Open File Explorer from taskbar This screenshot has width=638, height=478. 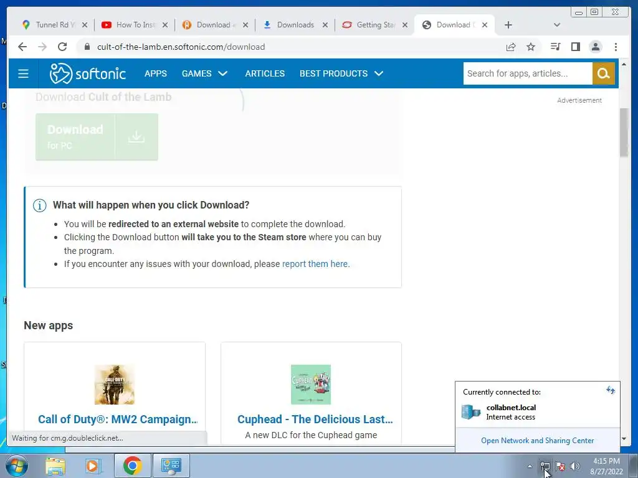point(55,466)
